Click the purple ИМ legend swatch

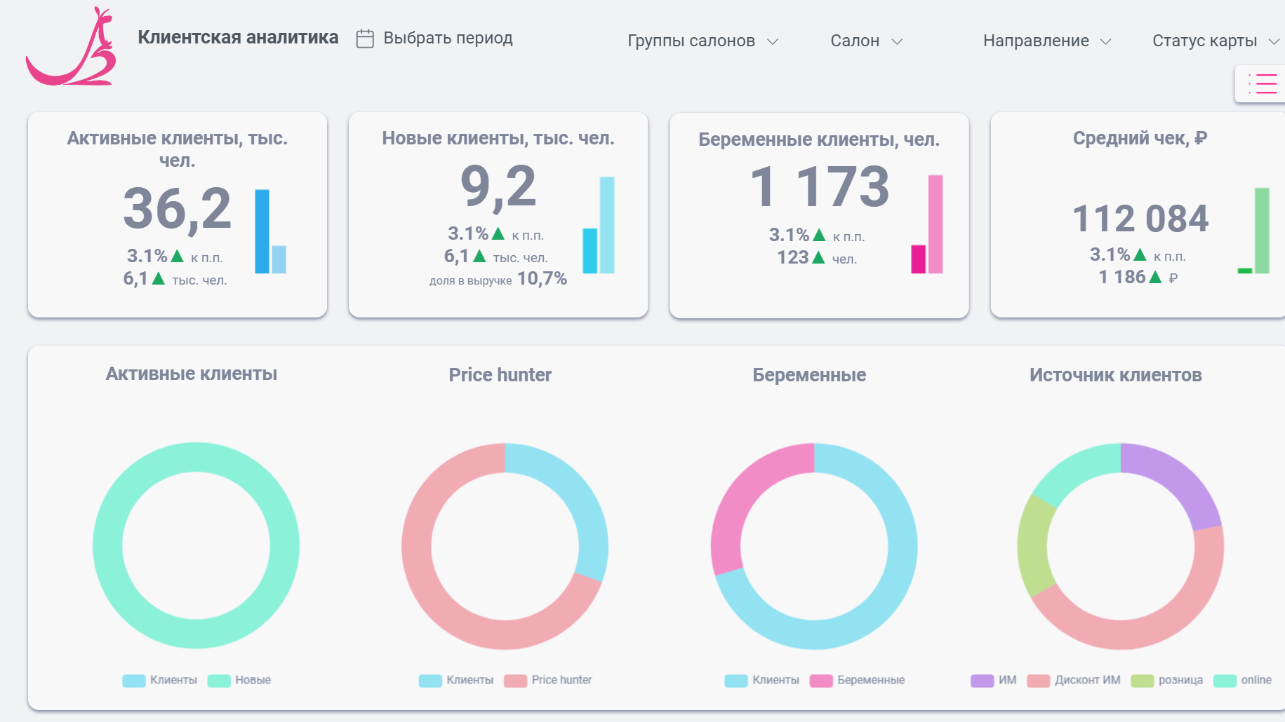click(982, 680)
